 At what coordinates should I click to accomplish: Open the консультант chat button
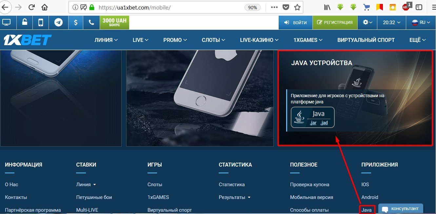[401, 208]
